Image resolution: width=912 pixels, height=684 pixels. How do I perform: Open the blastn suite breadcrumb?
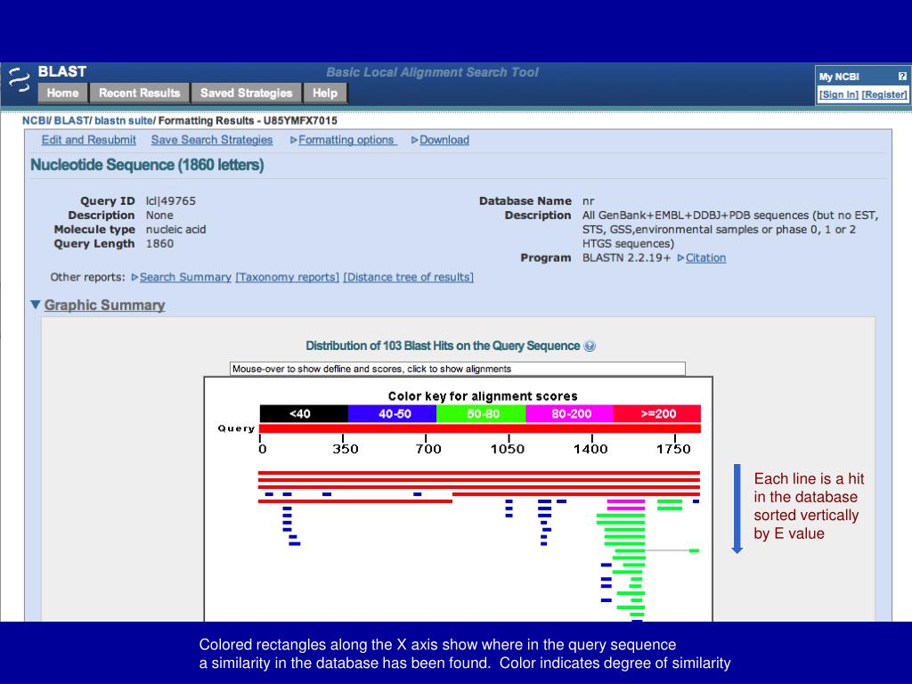coord(123,120)
